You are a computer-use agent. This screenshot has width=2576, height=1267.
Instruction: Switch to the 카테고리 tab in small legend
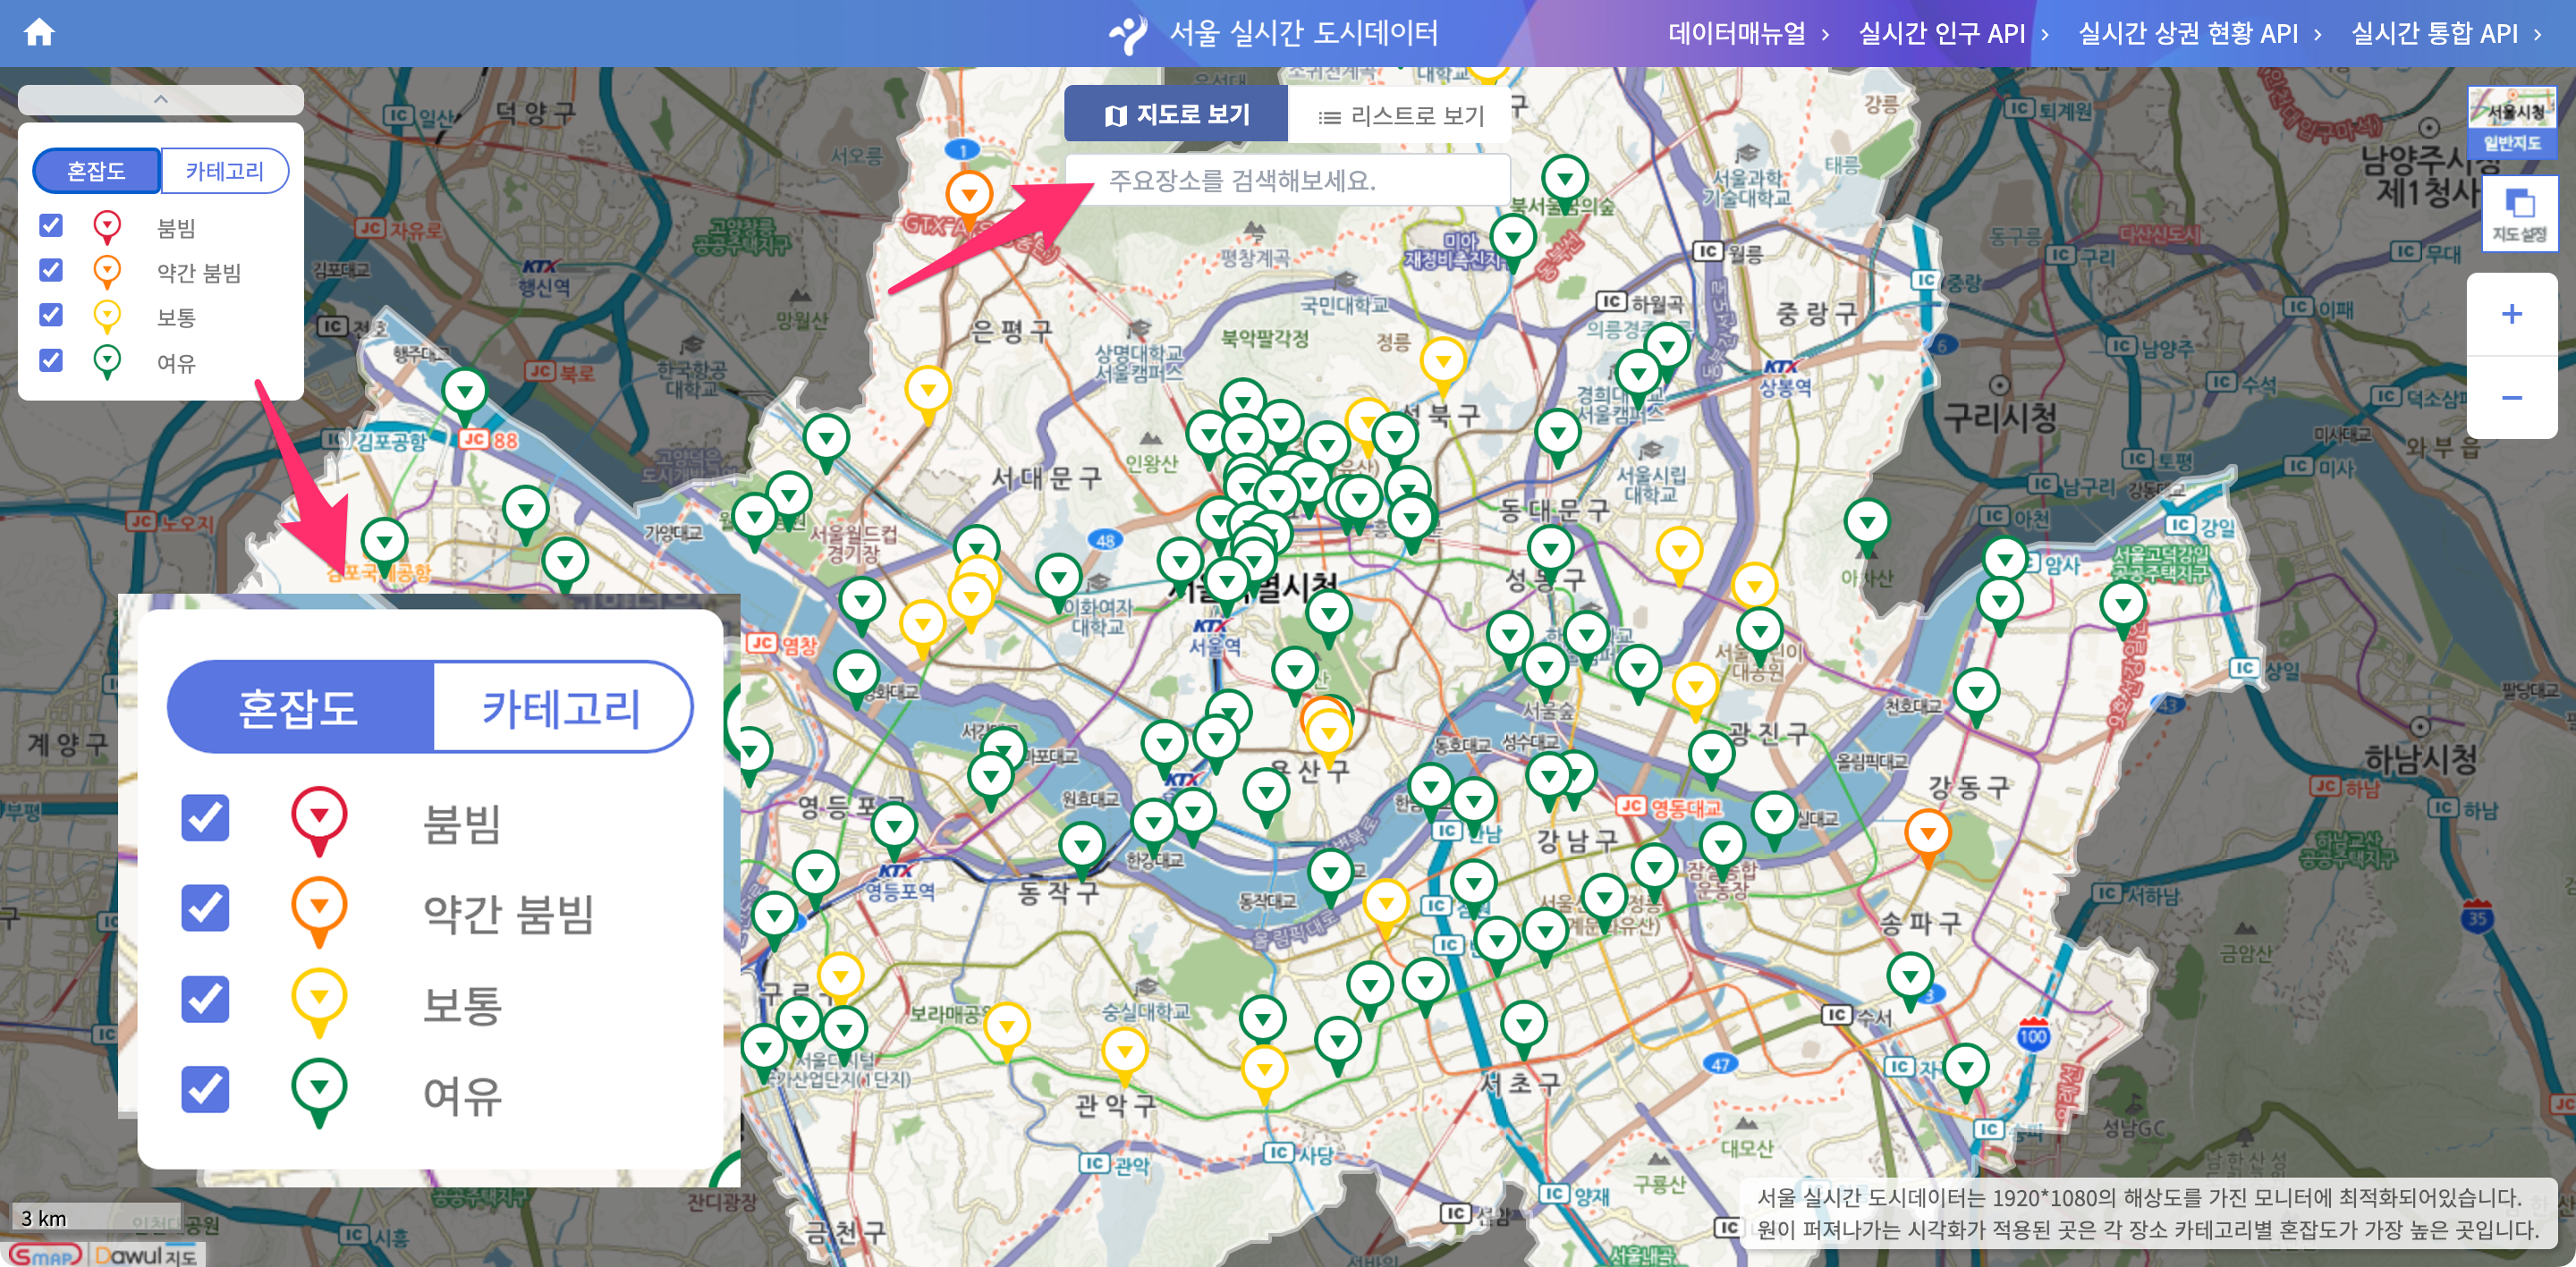225,171
